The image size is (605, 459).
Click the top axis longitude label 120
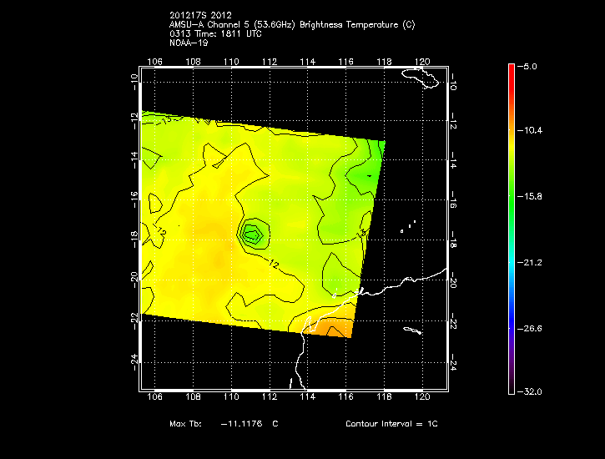click(422, 62)
